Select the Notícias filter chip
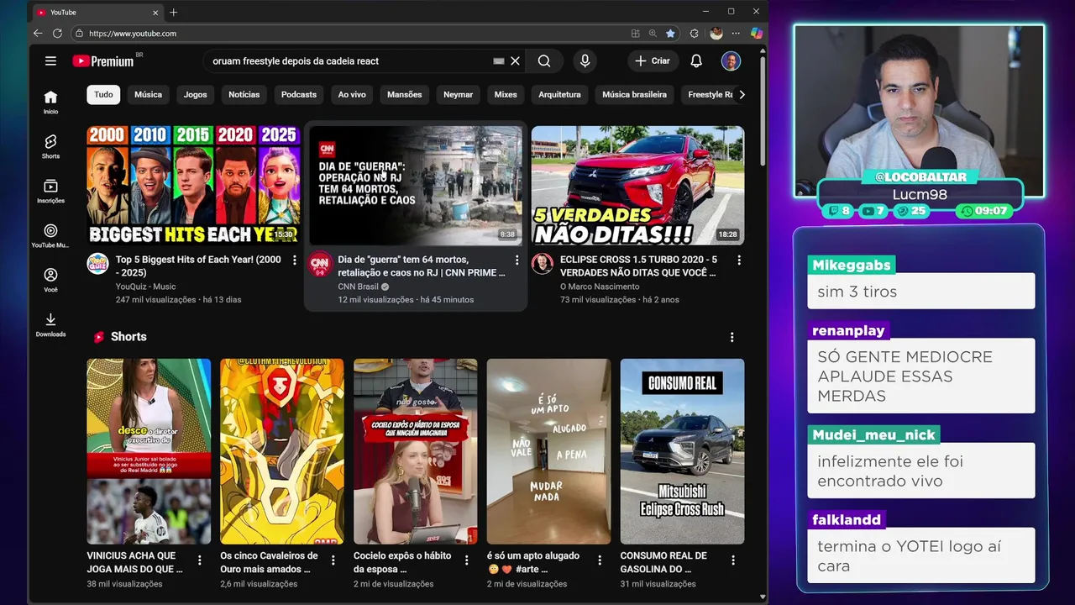The height and width of the screenshot is (605, 1075). (244, 95)
